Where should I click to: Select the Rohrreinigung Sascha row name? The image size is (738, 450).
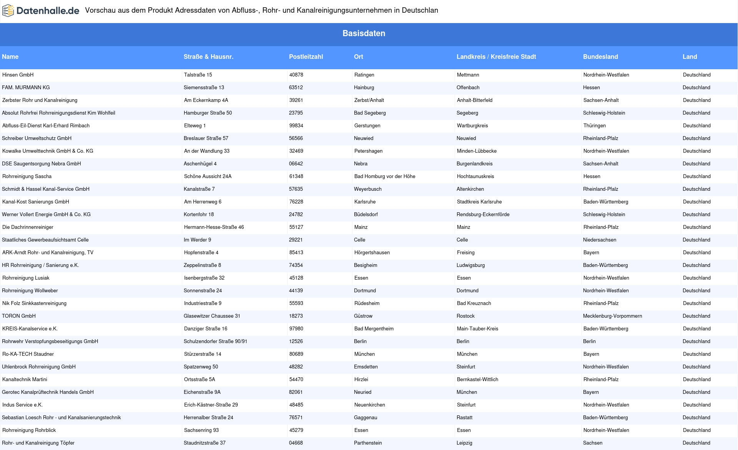[x=27, y=176]
